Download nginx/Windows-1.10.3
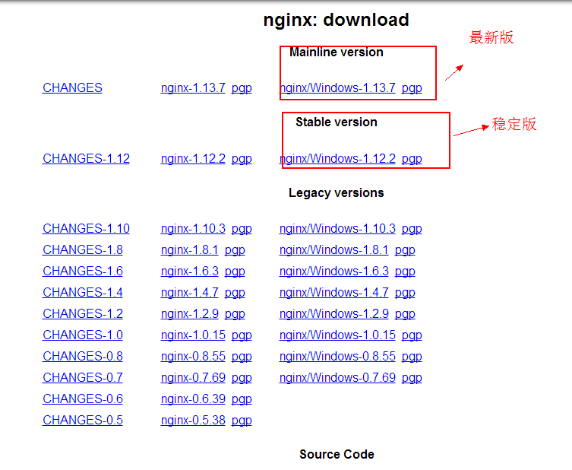The height and width of the screenshot is (470, 572). point(337,228)
